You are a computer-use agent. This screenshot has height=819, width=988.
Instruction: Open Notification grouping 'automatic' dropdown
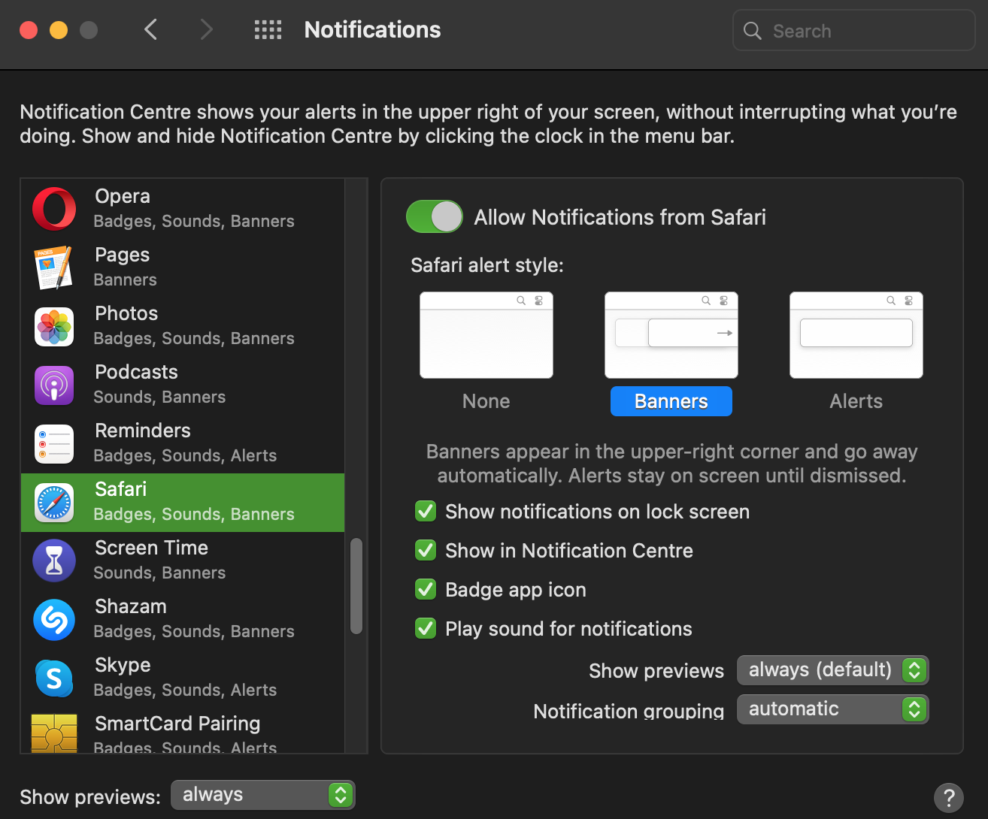[x=833, y=709]
